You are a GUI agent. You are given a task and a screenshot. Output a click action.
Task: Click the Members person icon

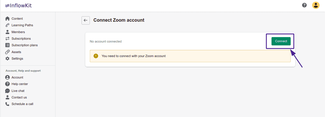[7, 32]
